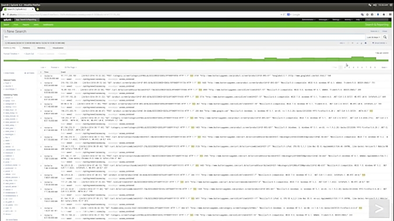The width and height of the screenshot is (394, 221).
Task: Select the Search | Splunk 6.2 browser tab
Action: click(x=18, y=9)
